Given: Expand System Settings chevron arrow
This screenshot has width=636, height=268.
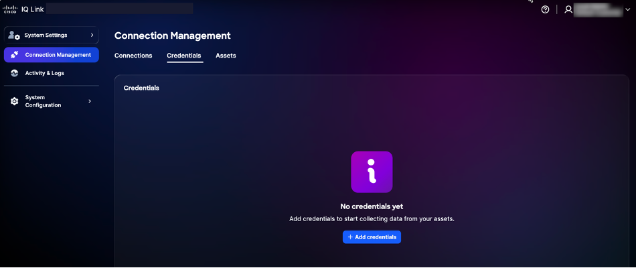Looking at the screenshot, I should (92, 36).
